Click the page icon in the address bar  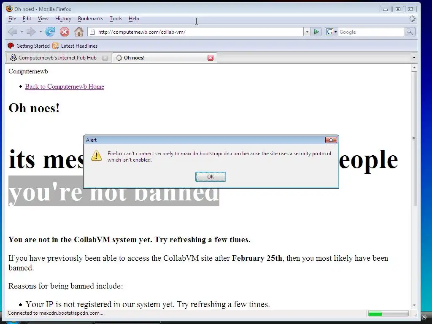[92, 32]
